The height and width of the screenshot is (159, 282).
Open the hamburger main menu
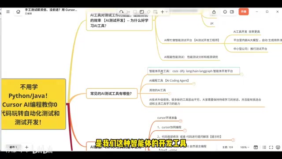point(8,12)
